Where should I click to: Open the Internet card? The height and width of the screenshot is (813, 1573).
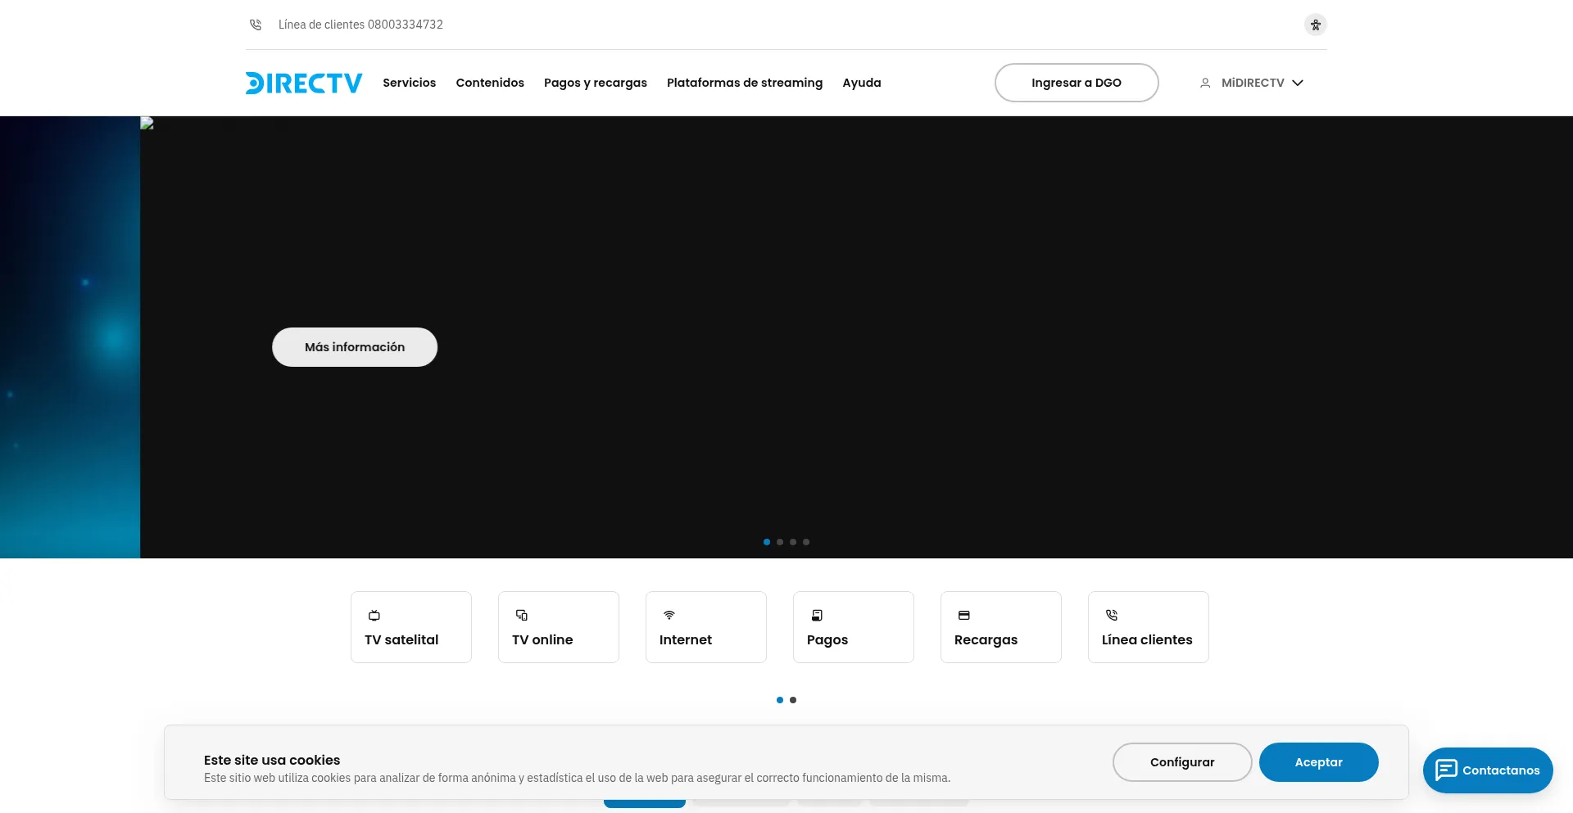(706, 627)
